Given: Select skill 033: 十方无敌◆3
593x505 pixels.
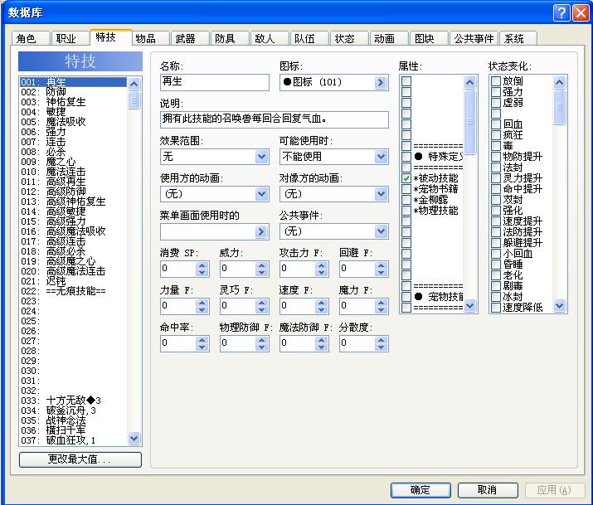Looking at the screenshot, I should pos(73,401).
